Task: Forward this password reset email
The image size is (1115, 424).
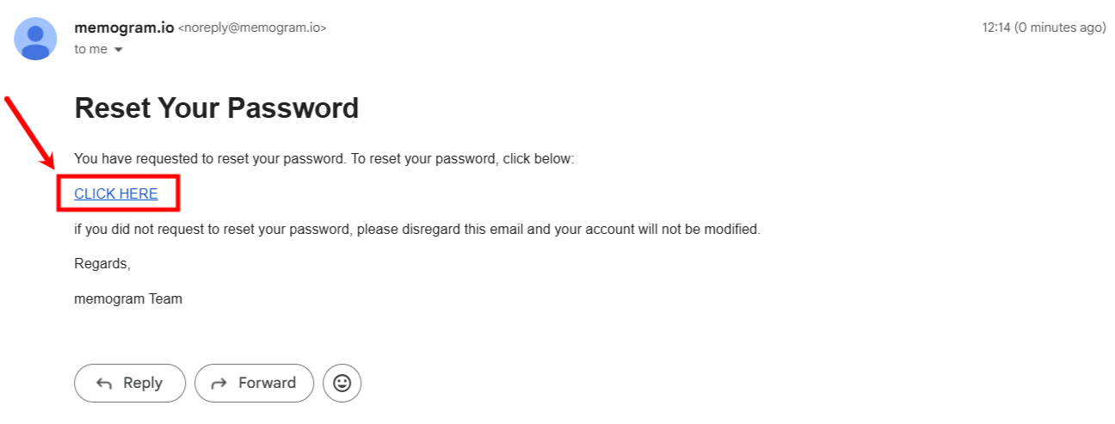Action: pyautogui.click(x=254, y=383)
